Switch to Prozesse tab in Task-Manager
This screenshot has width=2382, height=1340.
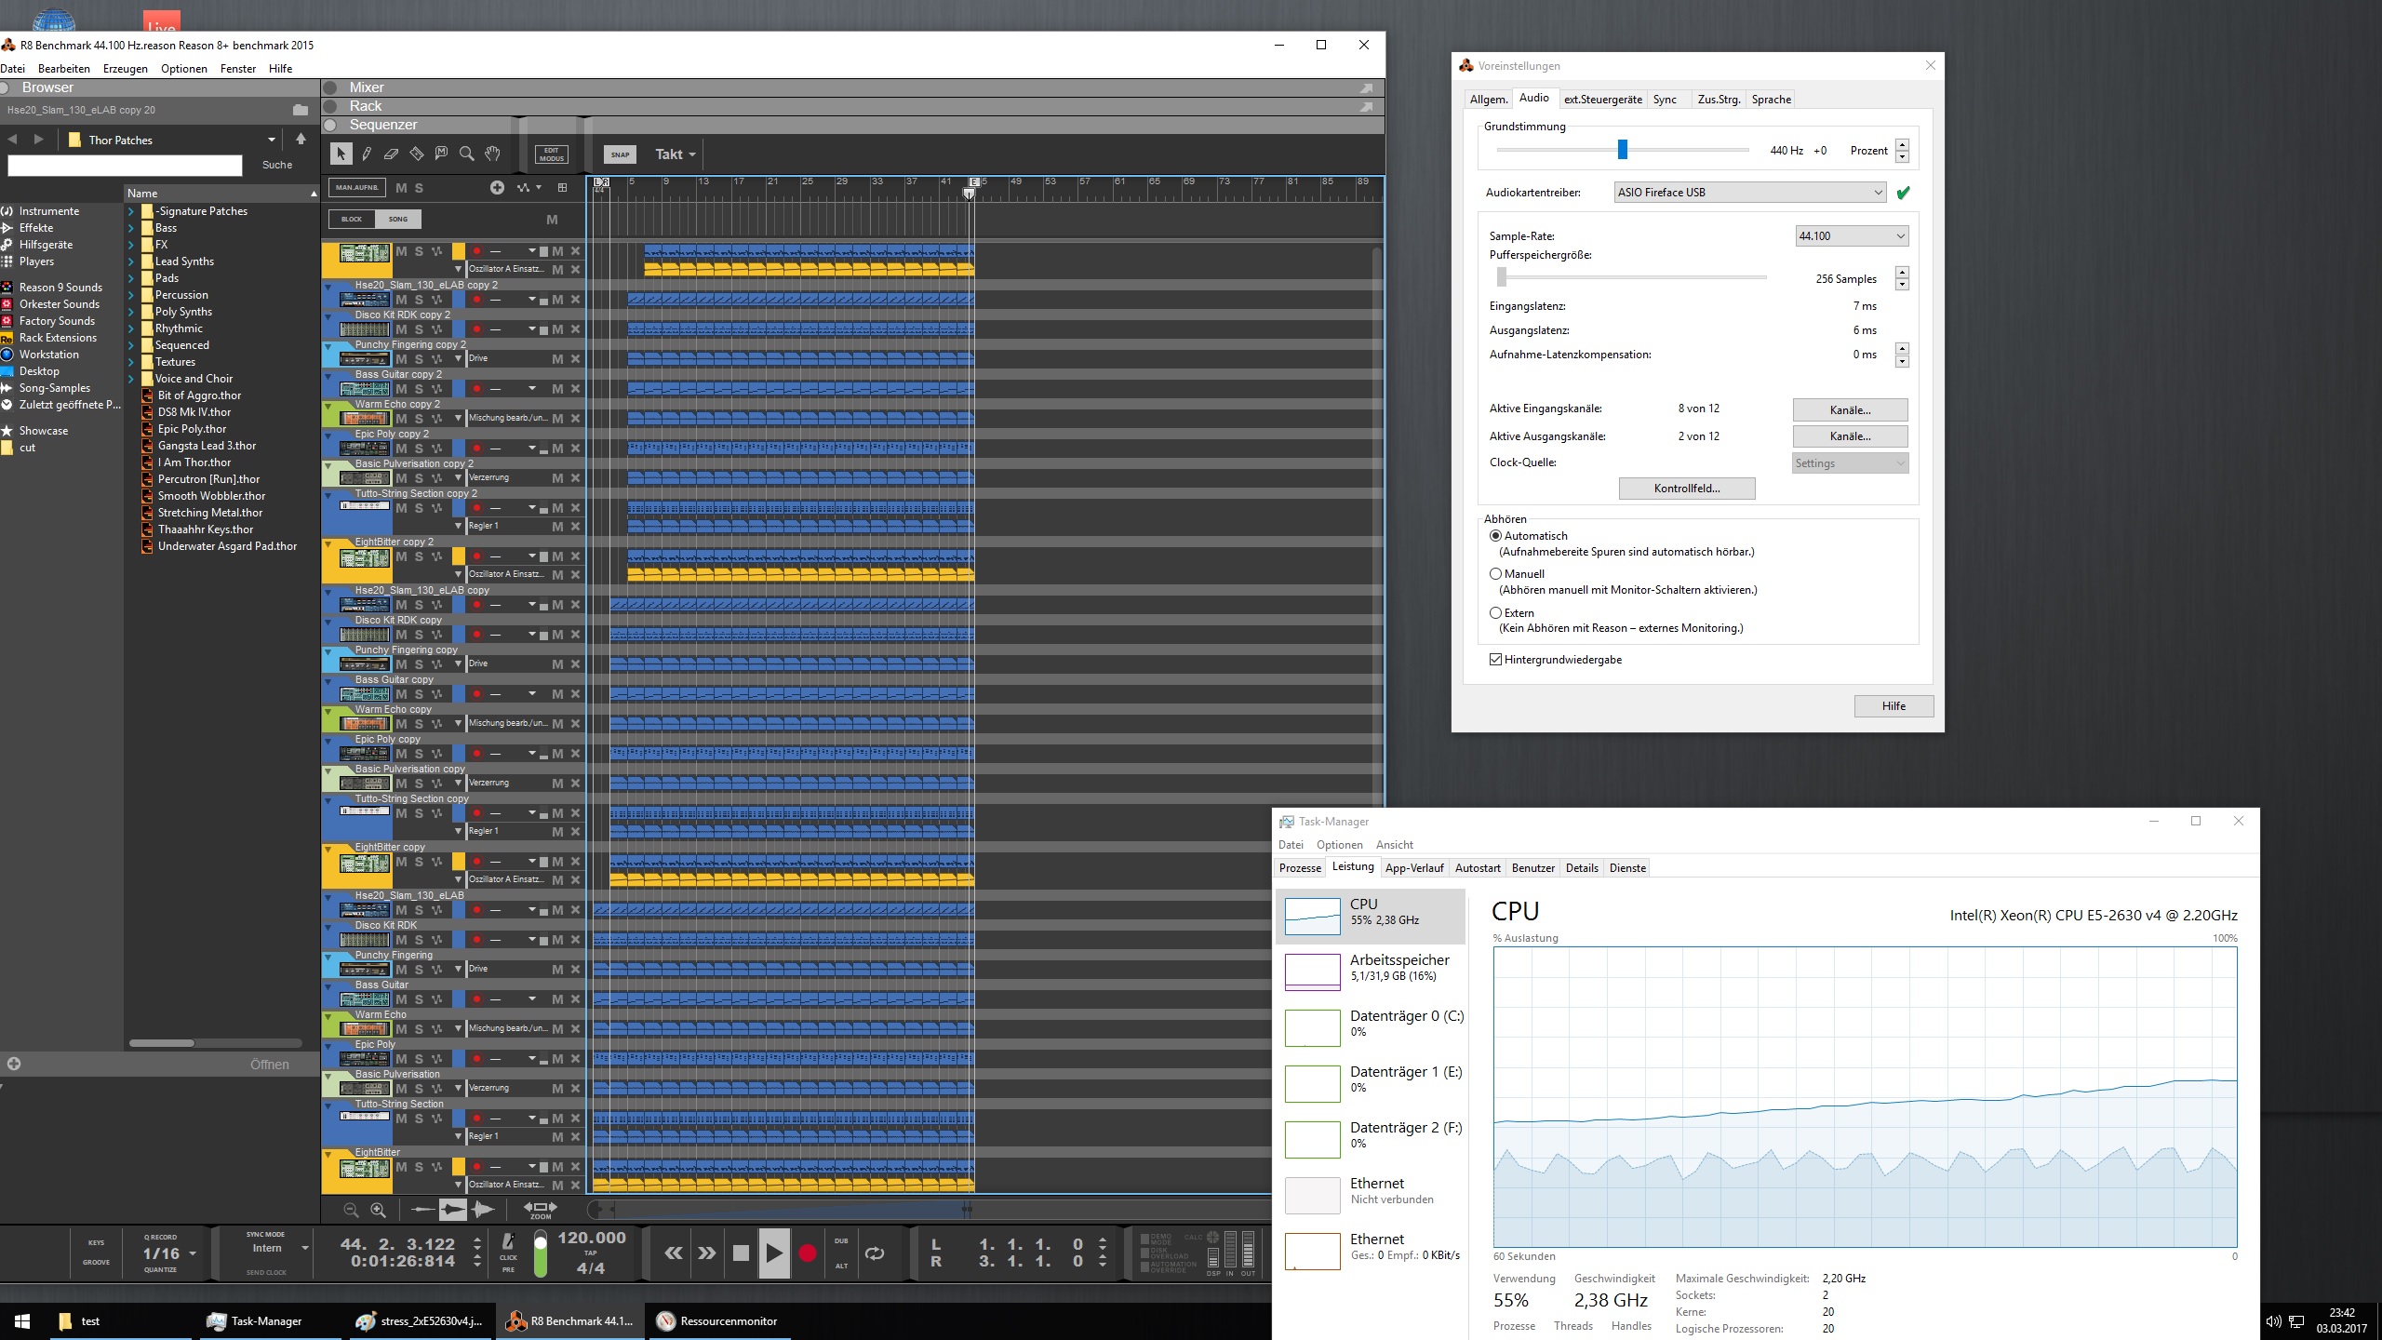pos(1300,868)
